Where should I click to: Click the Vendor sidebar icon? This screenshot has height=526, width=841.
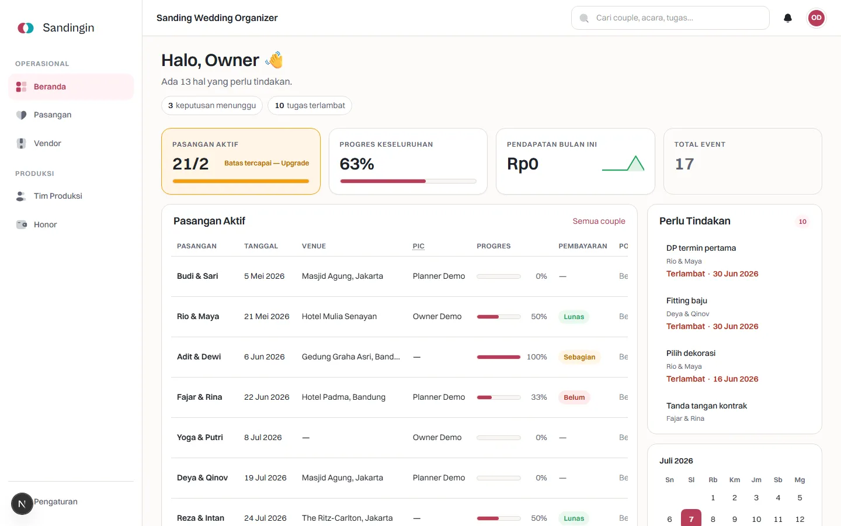[22, 144]
